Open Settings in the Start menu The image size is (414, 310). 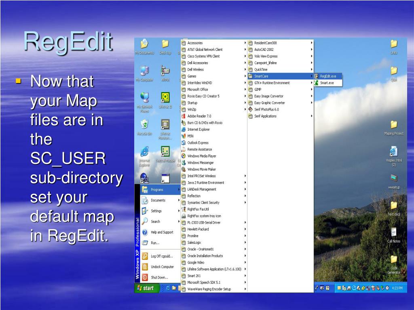tap(160, 211)
